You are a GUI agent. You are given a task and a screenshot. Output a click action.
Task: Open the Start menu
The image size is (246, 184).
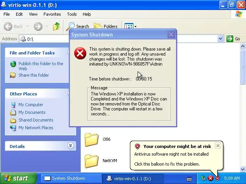[x=18, y=178]
